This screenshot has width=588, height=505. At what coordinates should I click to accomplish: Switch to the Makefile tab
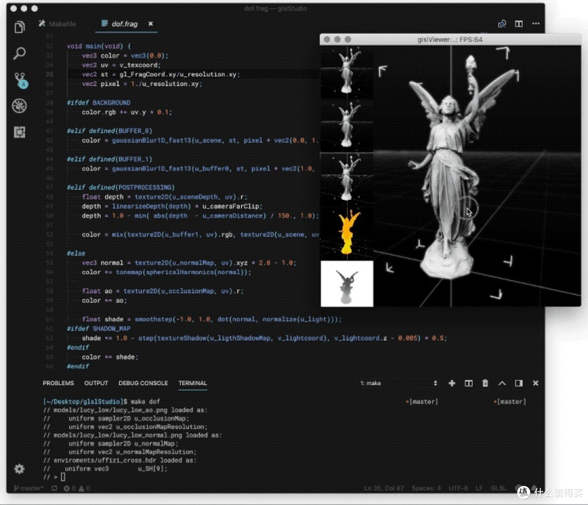click(x=57, y=24)
